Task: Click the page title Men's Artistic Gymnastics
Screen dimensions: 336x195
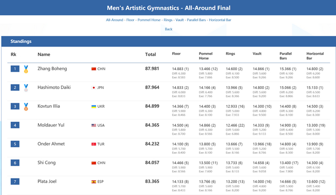Action: click(169, 8)
